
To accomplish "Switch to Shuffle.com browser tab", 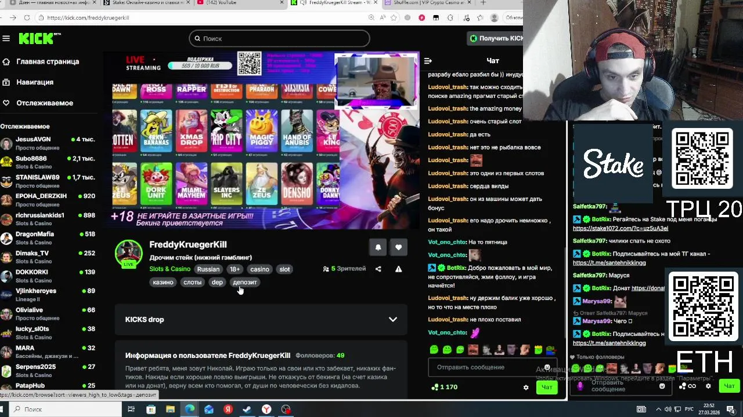I will [427, 3].
